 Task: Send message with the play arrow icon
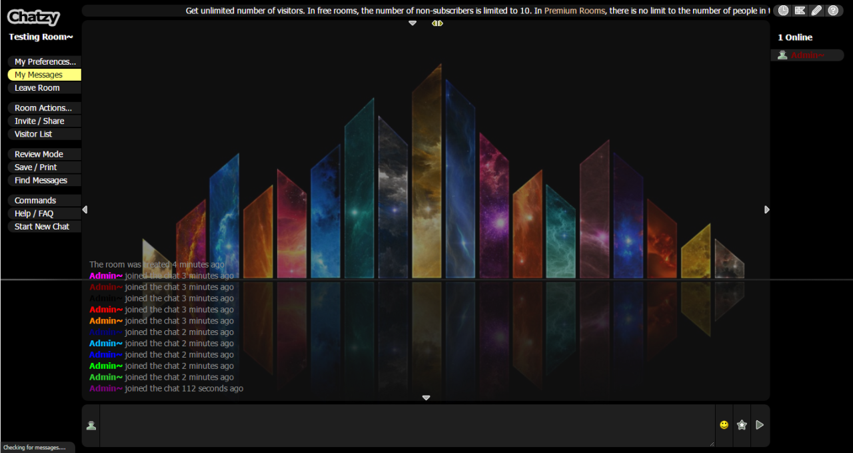click(x=760, y=425)
